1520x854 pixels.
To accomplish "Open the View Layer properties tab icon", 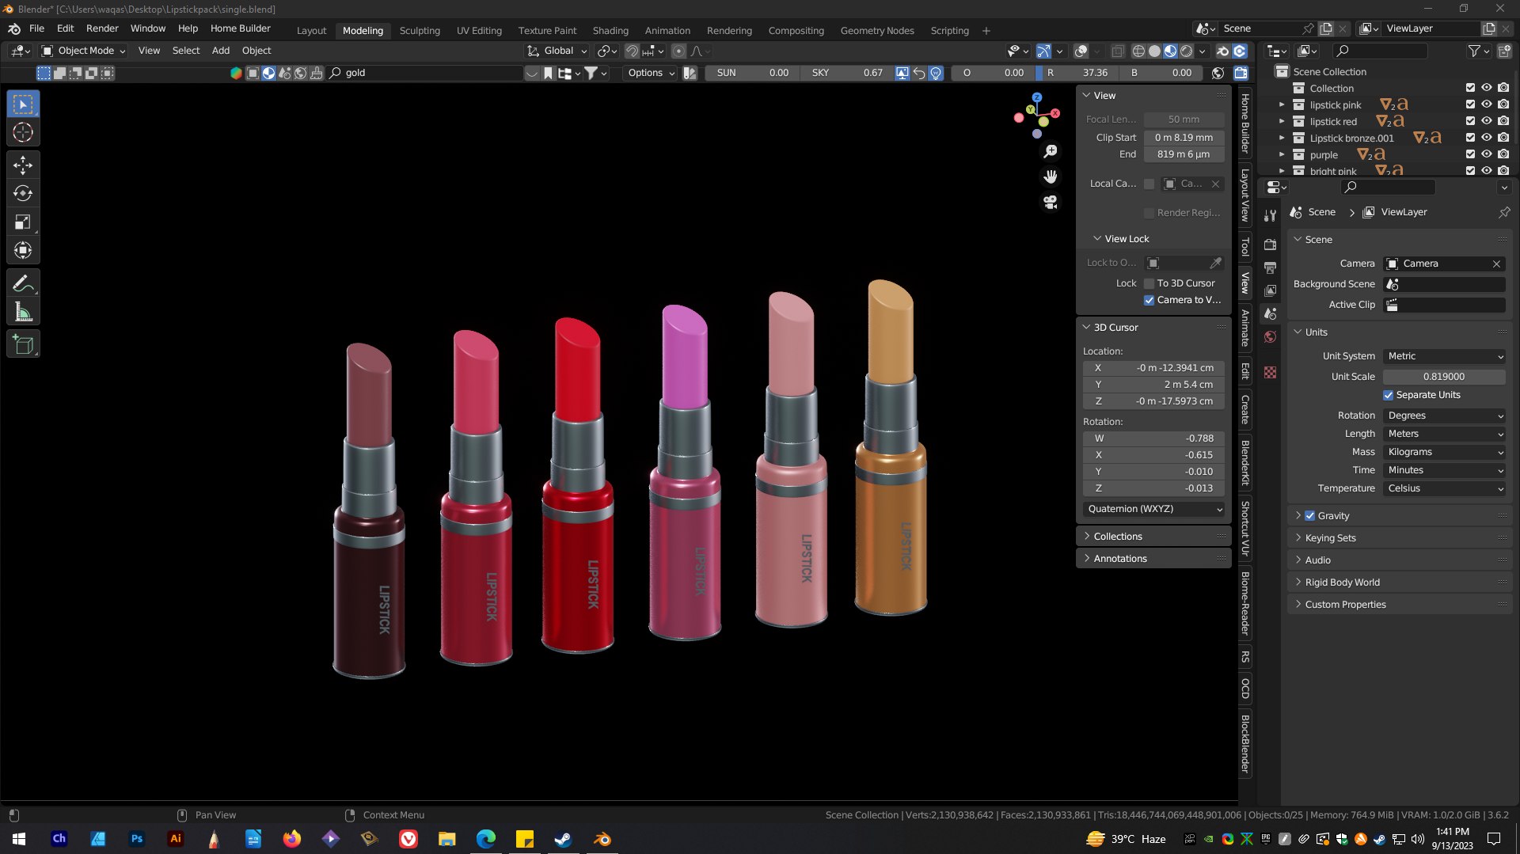I will (x=1270, y=290).
